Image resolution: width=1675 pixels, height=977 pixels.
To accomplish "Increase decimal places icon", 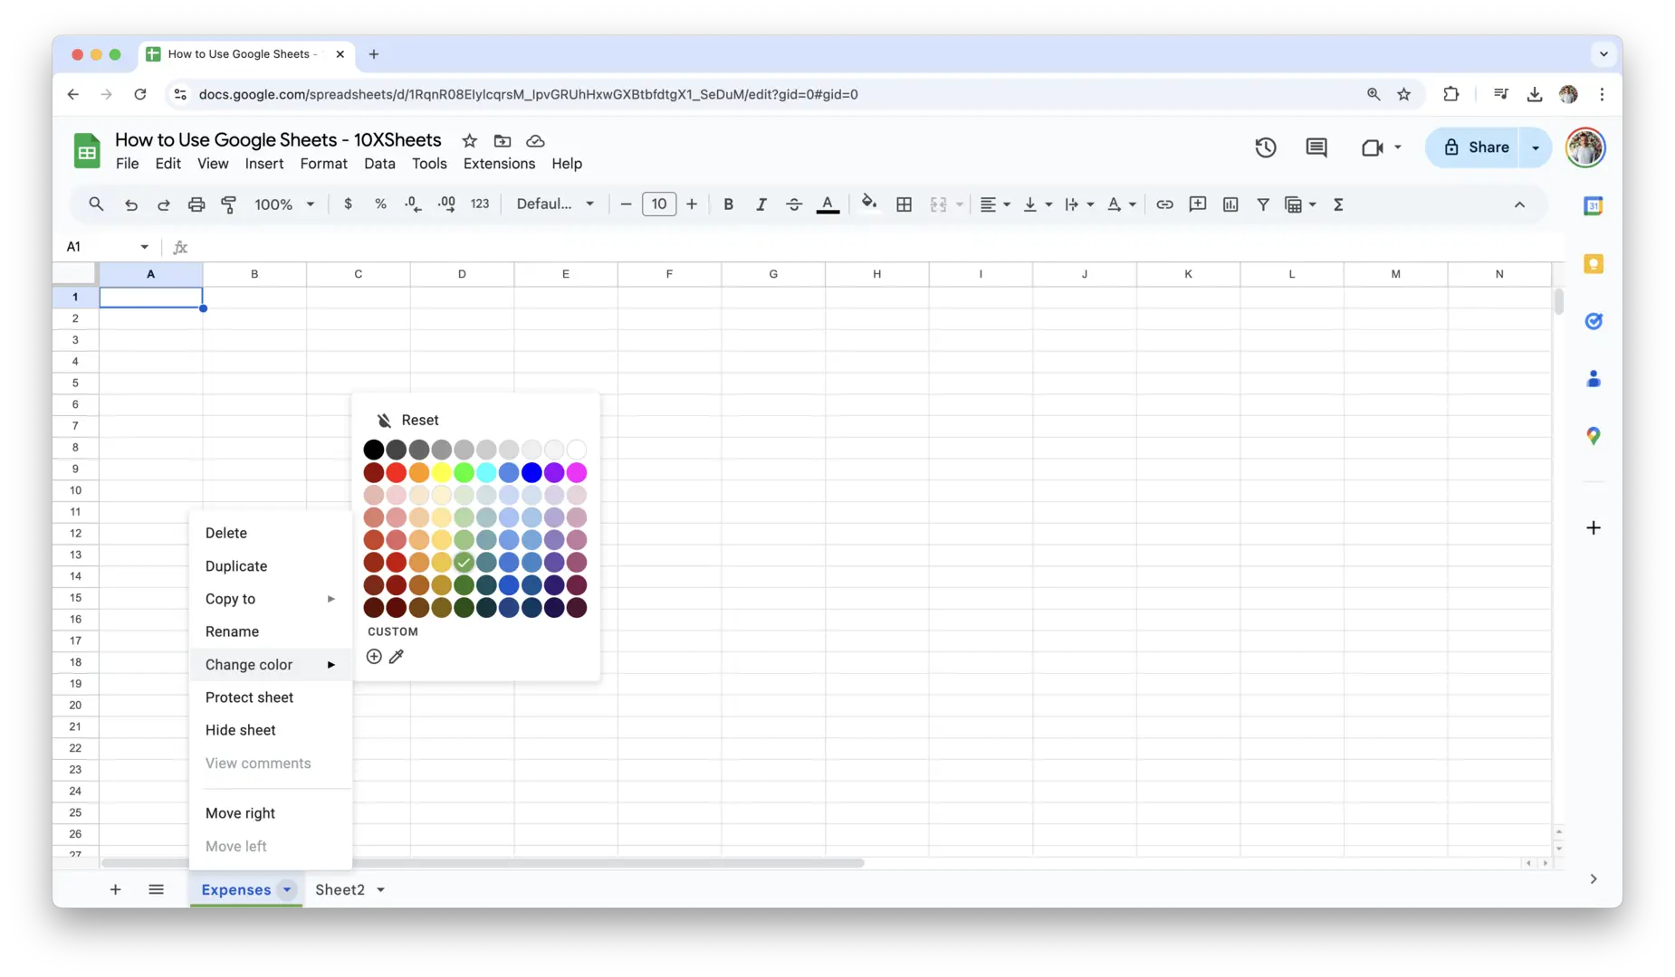I will click(x=446, y=204).
